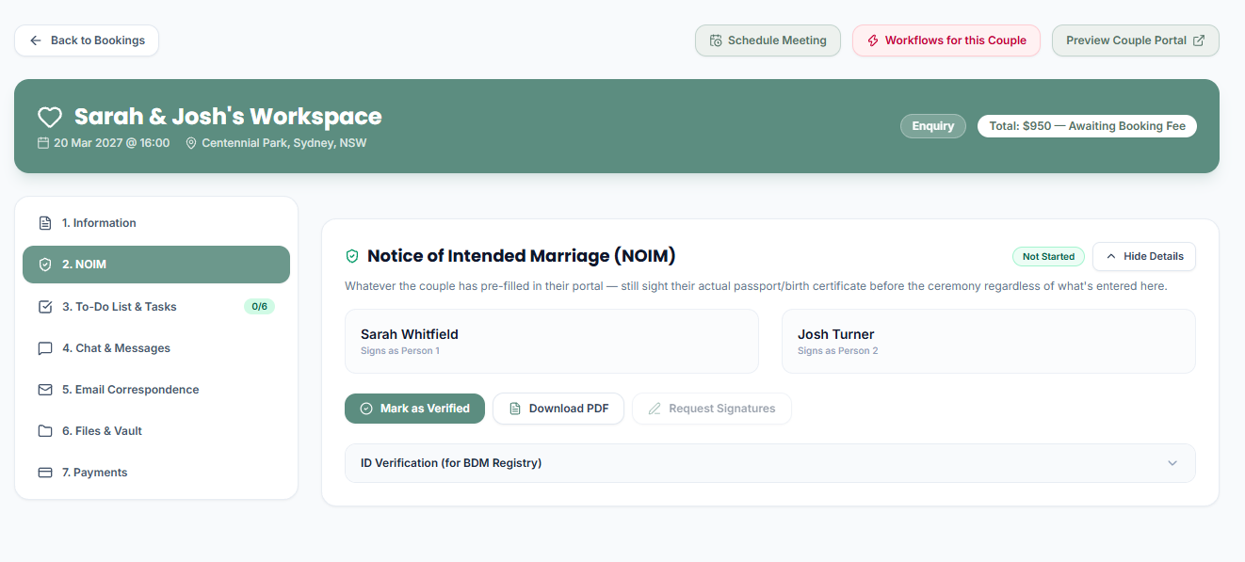Screen dimensions: 1245x562
Task: Mark the NOIM as Verified
Action: [414, 409]
